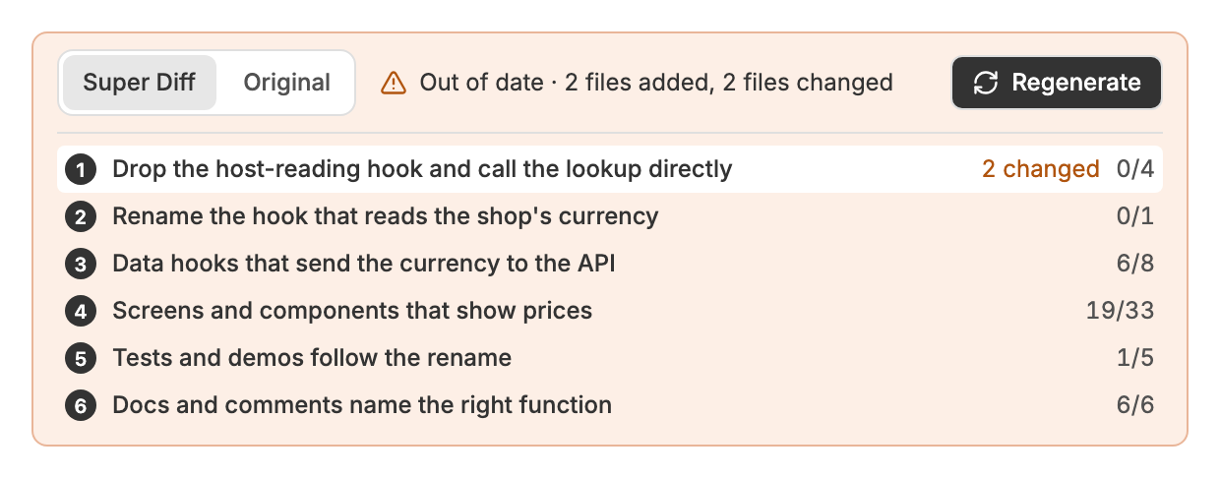Switch to the Super Diff view
The image size is (1220, 478).
pos(140,83)
